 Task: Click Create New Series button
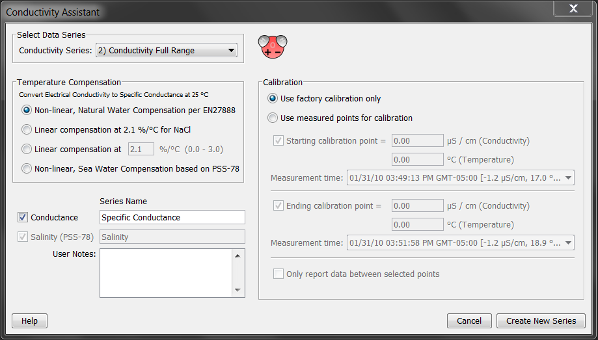click(541, 321)
